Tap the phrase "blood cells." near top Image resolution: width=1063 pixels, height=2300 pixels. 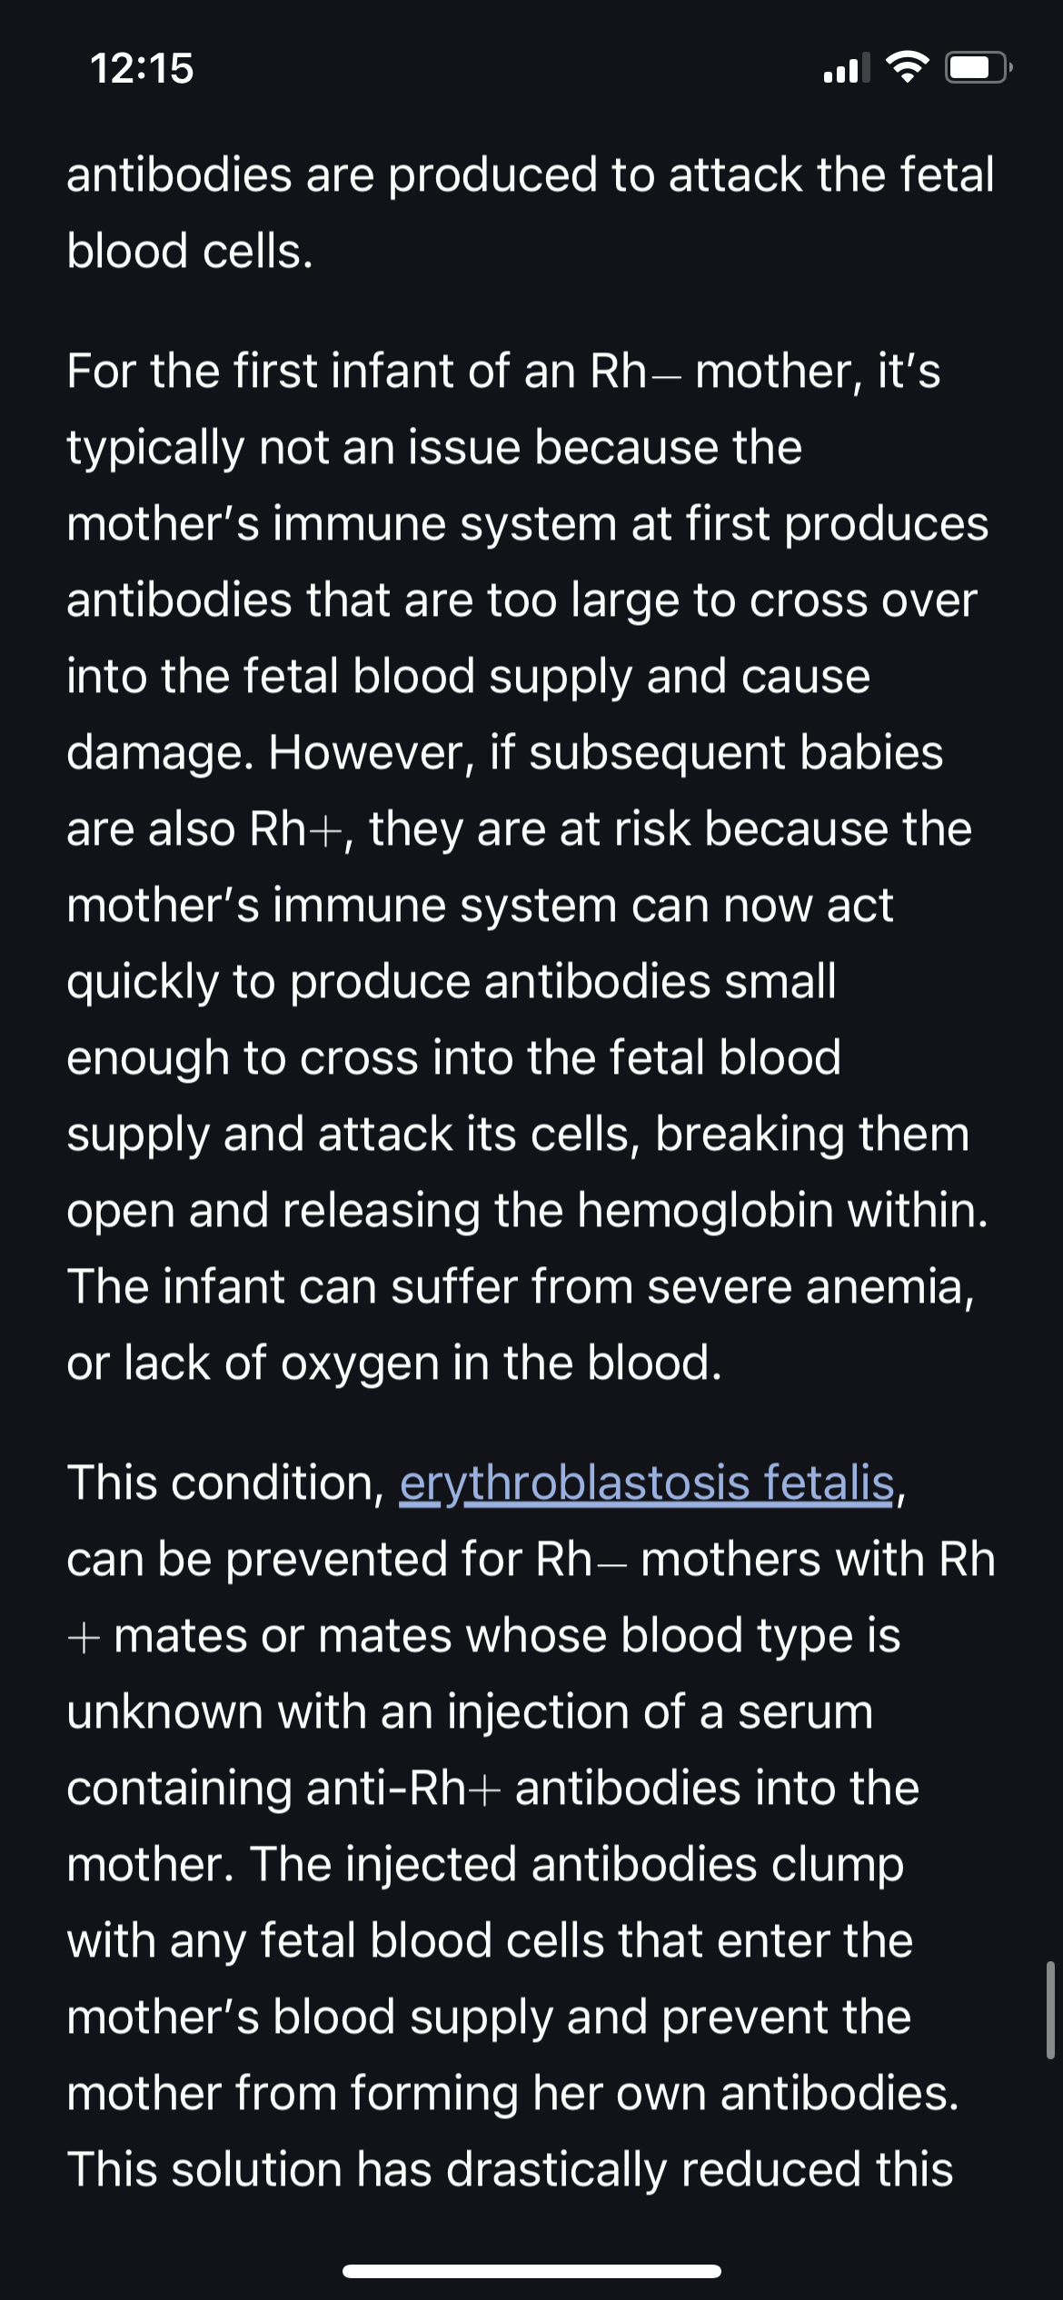190,252
